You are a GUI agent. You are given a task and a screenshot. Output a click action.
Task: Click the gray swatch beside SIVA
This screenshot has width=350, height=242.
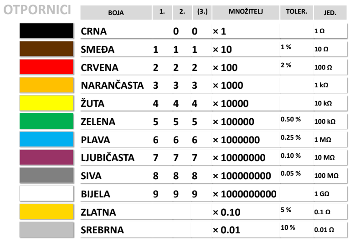[46, 175]
